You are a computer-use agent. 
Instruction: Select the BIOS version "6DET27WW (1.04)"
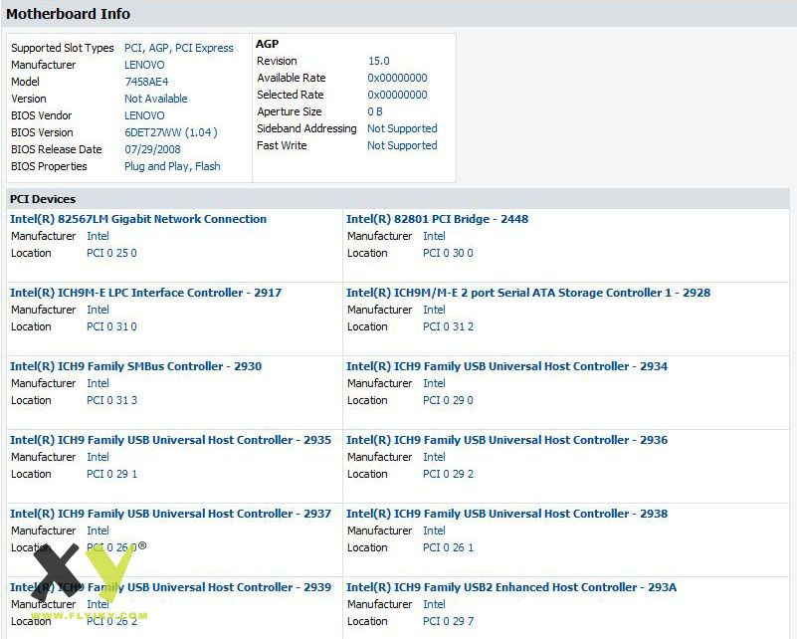tap(171, 132)
